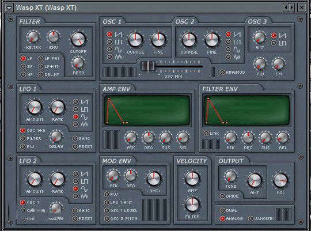Image resolution: width=311 pixels, height=231 pixels.
Task: Set Mod Env target to PW
Action: pos(107,194)
